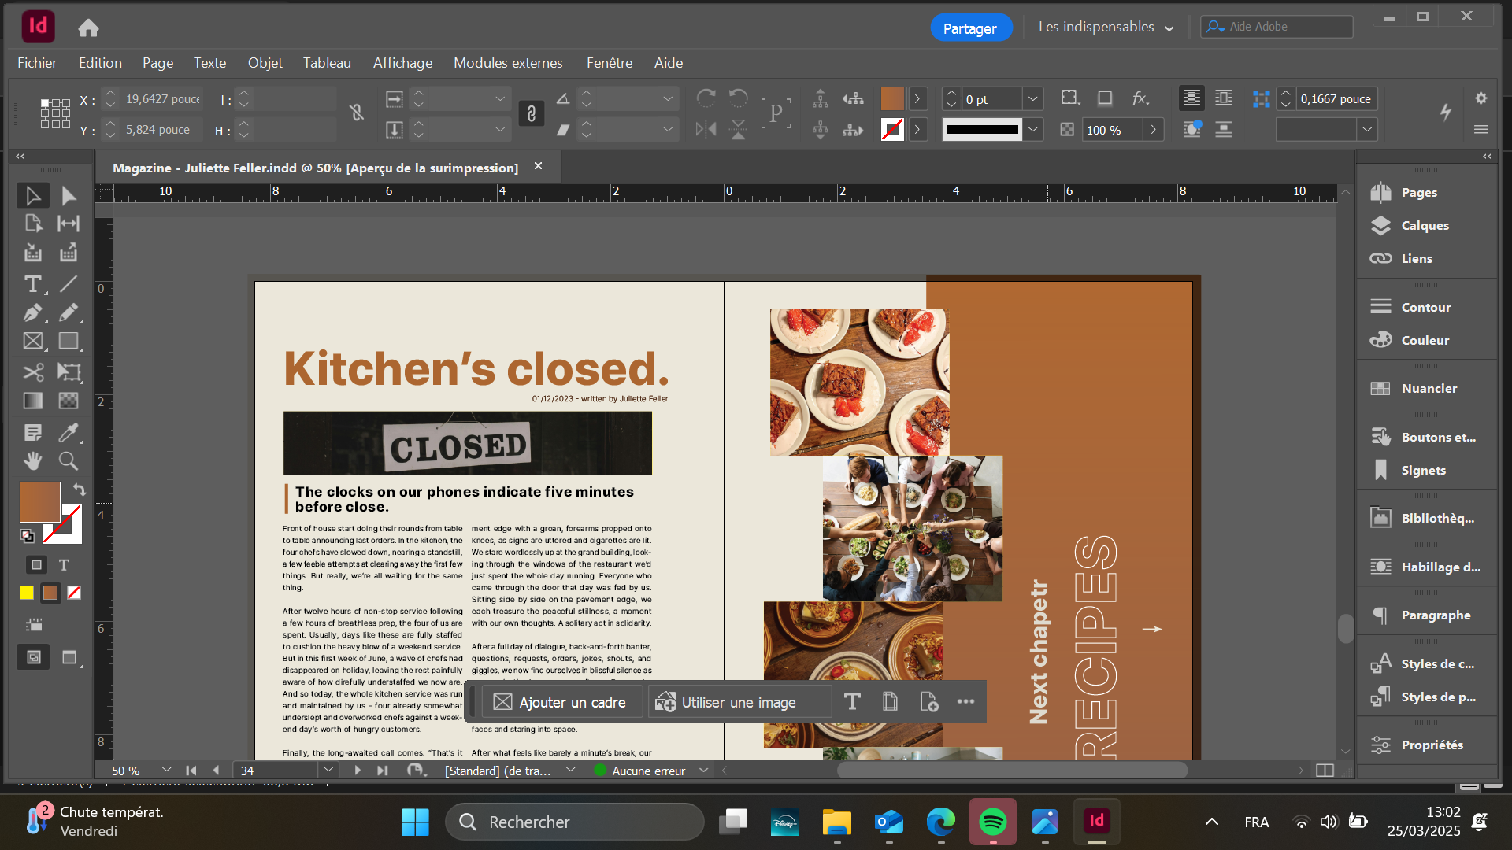This screenshot has width=1512, height=850.
Task: Select the Hand tool
Action: (33, 460)
